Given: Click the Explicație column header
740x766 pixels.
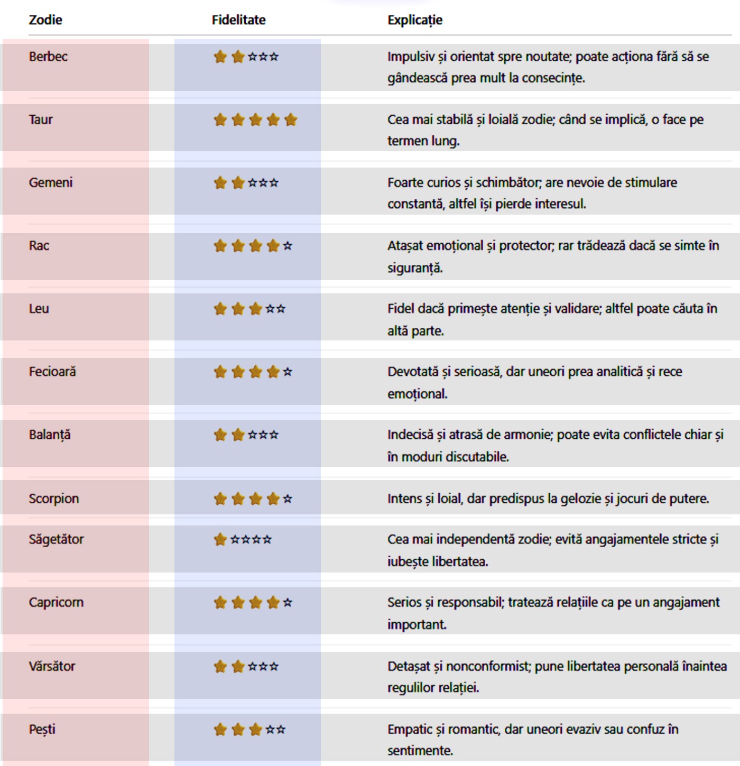Looking at the screenshot, I should [x=415, y=20].
